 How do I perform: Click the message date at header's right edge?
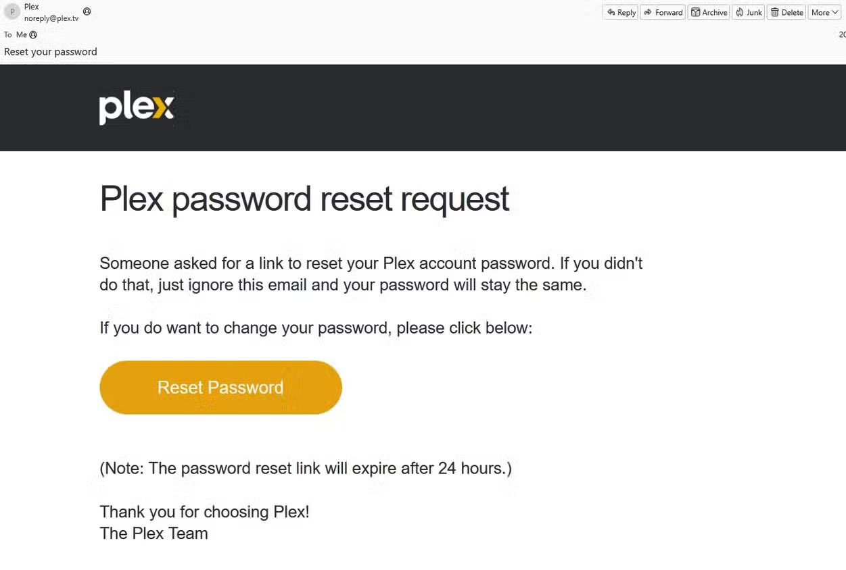pyautogui.click(x=842, y=35)
